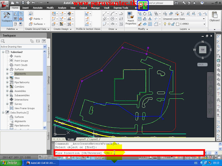Open the C-ANNO layer dropdown
Screen dimensions: 222x166
[204, 24]
